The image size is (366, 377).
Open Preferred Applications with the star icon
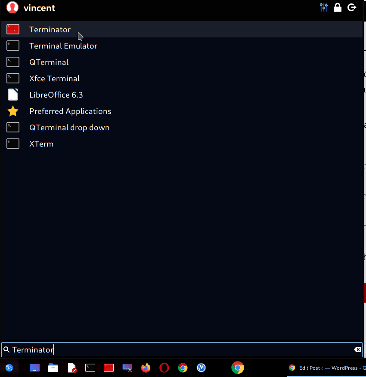[70, 111]
